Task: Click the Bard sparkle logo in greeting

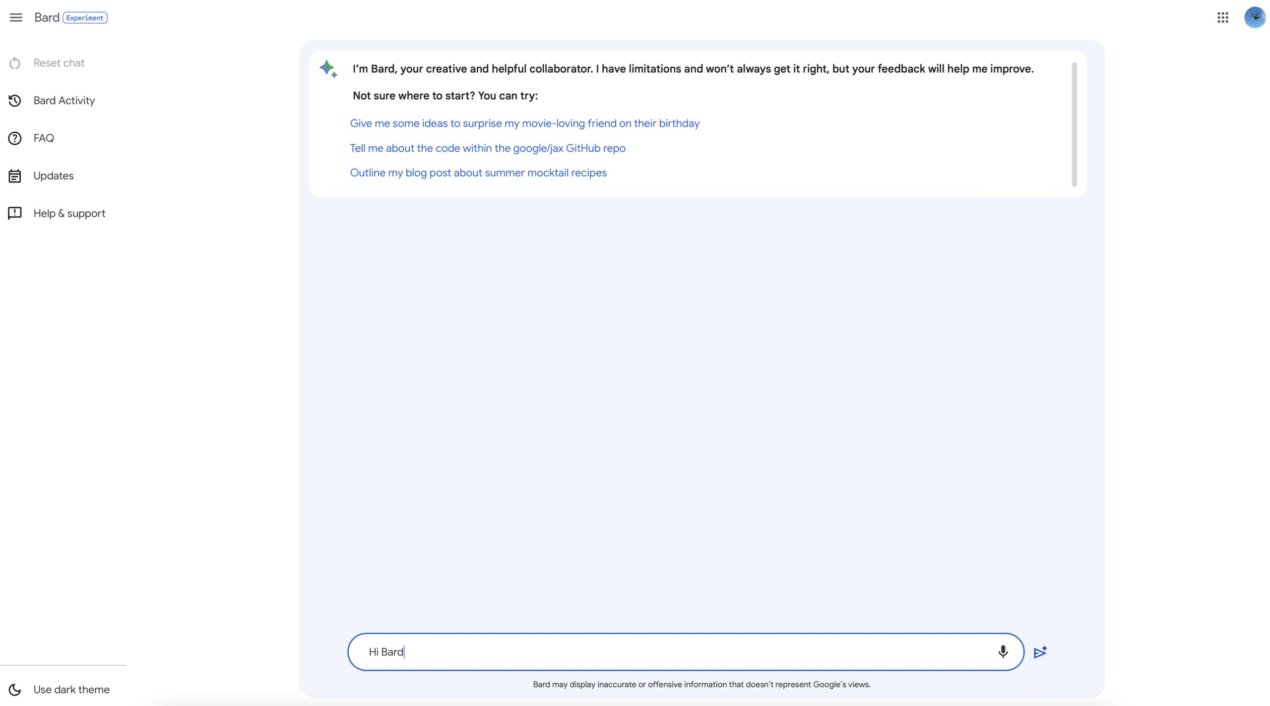Action: click(328, 69)
